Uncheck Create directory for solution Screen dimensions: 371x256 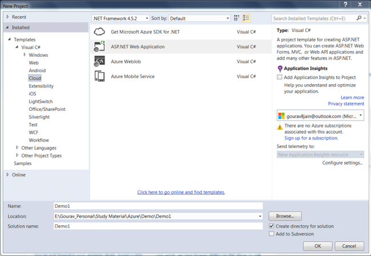[272, 226]
